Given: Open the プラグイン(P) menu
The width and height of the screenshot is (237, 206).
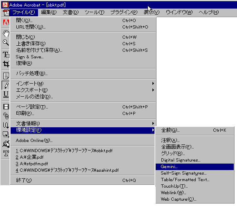Looking at the screenshot, I should (124, 12).
